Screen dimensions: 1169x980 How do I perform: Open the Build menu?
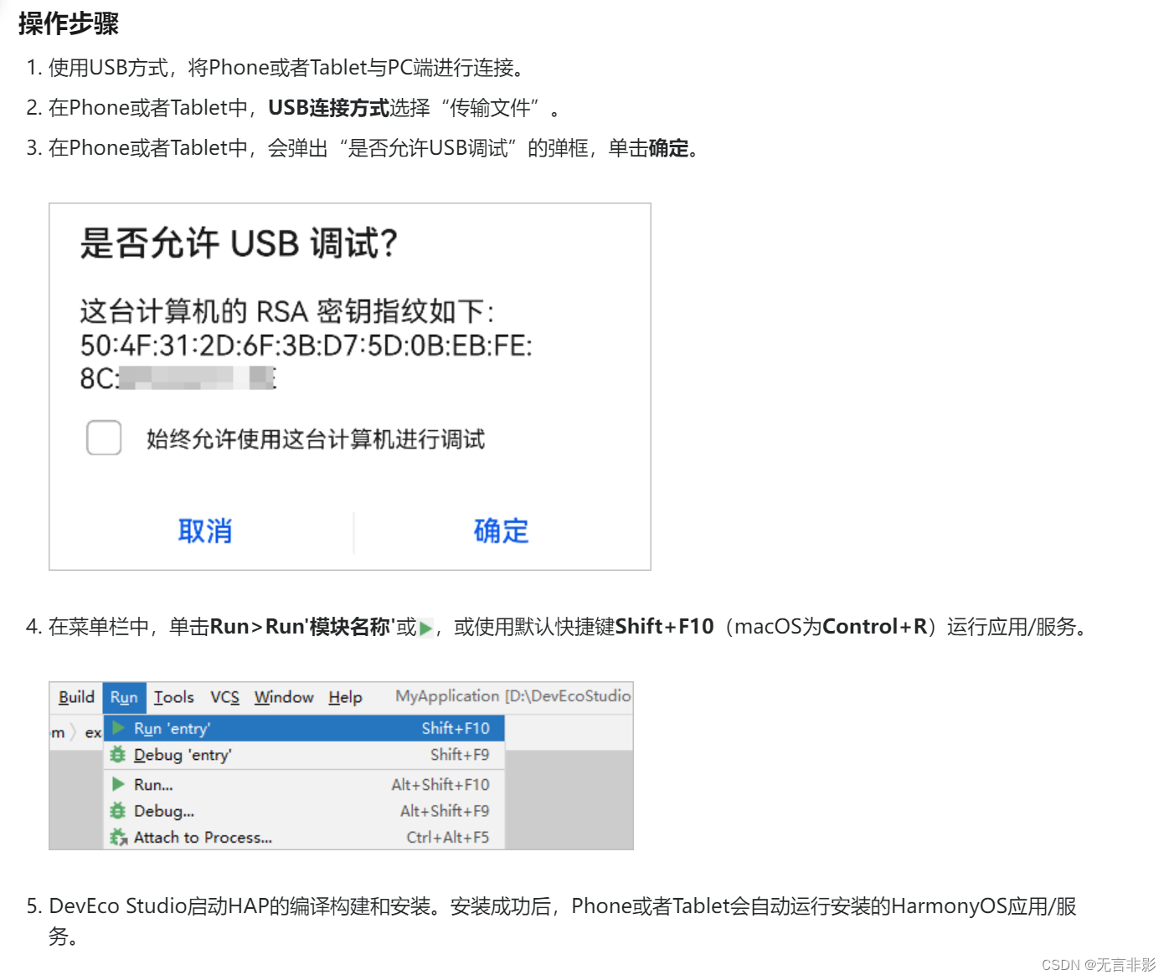pos(76,697)
